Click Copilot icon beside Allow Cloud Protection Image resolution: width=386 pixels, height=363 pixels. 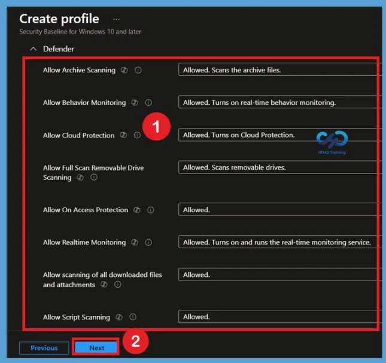[x=123, y=135]
